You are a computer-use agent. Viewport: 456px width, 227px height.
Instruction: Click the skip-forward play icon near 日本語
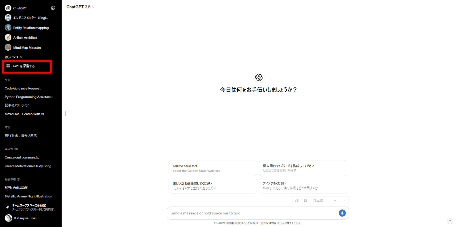pyautogui.click(x=305, y=201)
